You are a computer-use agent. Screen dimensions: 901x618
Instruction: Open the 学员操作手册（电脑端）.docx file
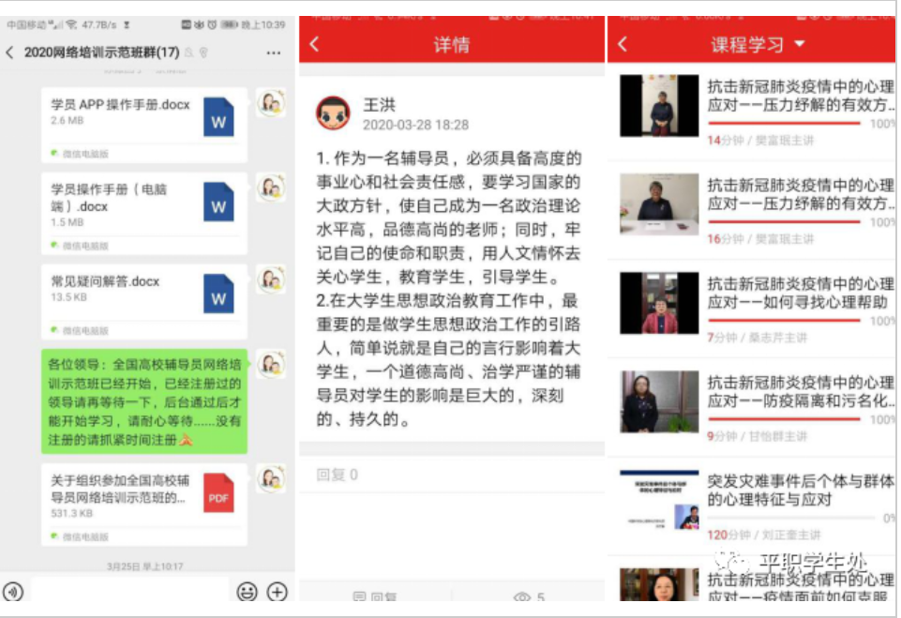click(143, 205)
